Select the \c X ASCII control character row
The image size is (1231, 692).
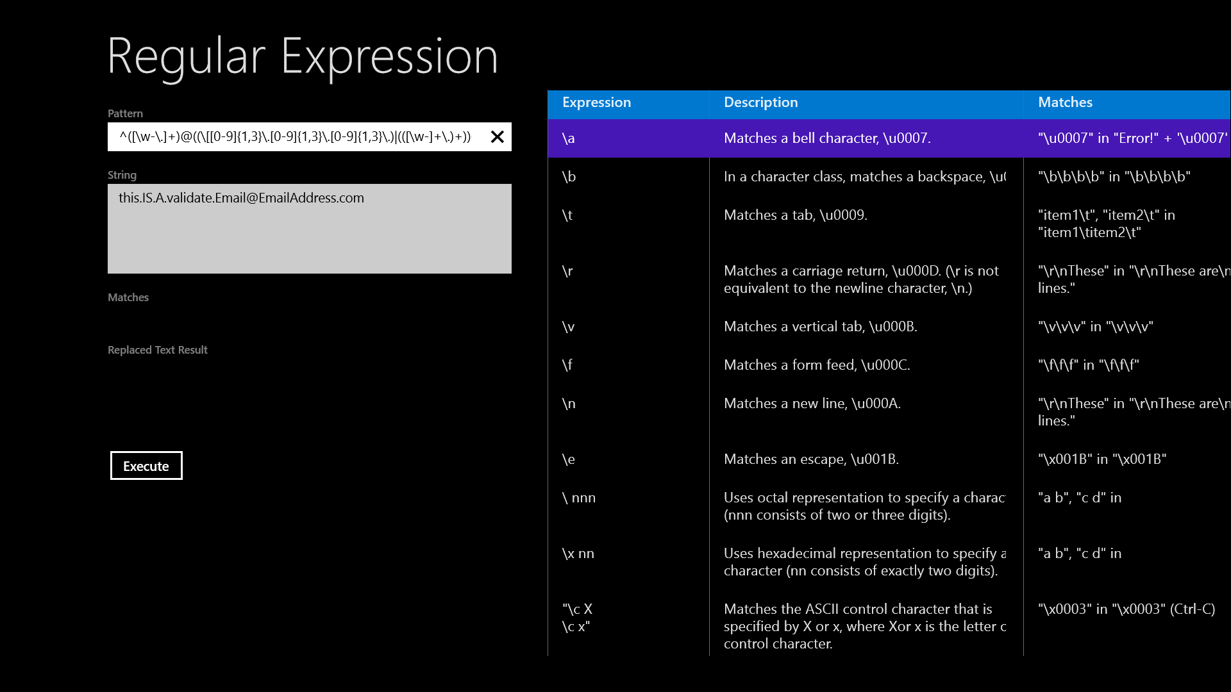pos(826,625)
